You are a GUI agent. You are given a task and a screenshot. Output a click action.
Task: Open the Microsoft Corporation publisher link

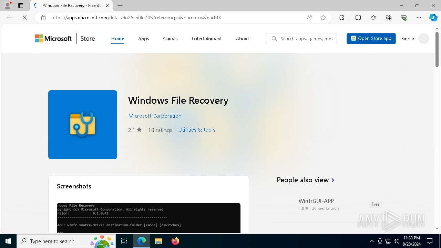pyautogui.click(x=155, y=116)
